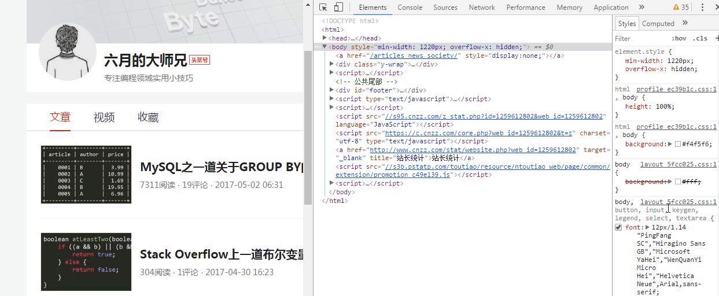
Task: Click the 头条号 badge beside the name
Action: 200,60
